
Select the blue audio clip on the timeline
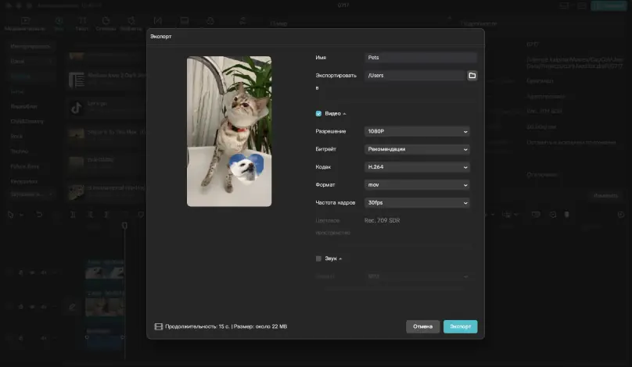tap(104, 339)
